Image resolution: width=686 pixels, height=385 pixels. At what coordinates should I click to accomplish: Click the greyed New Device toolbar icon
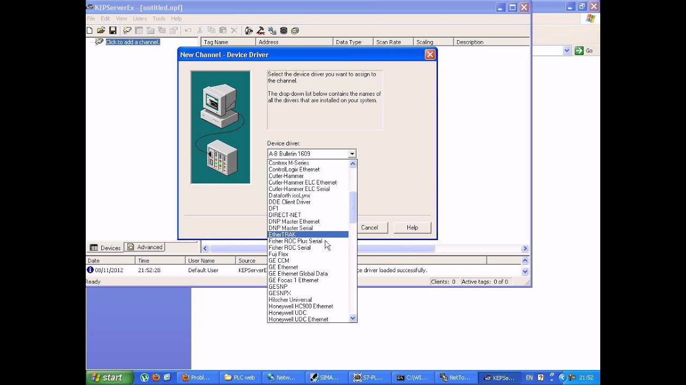click(x=139, y=30)
